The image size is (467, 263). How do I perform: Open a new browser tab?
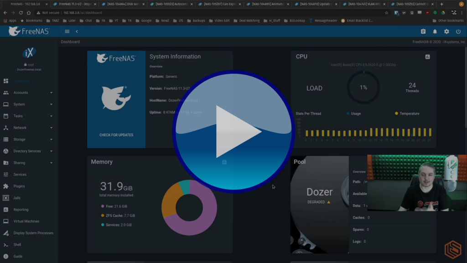pos(441,4)
